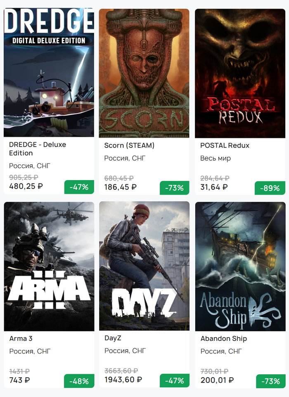The image size is (289, 397).
Task: Click the -73% discount badge on Scorn
Action: pyautogui.click(x=175, y=188)
